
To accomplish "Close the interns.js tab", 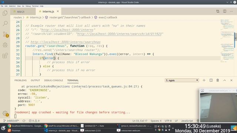I will (x=58, y=11).
